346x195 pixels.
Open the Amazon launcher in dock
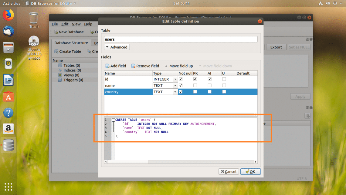tap(8, 129)
